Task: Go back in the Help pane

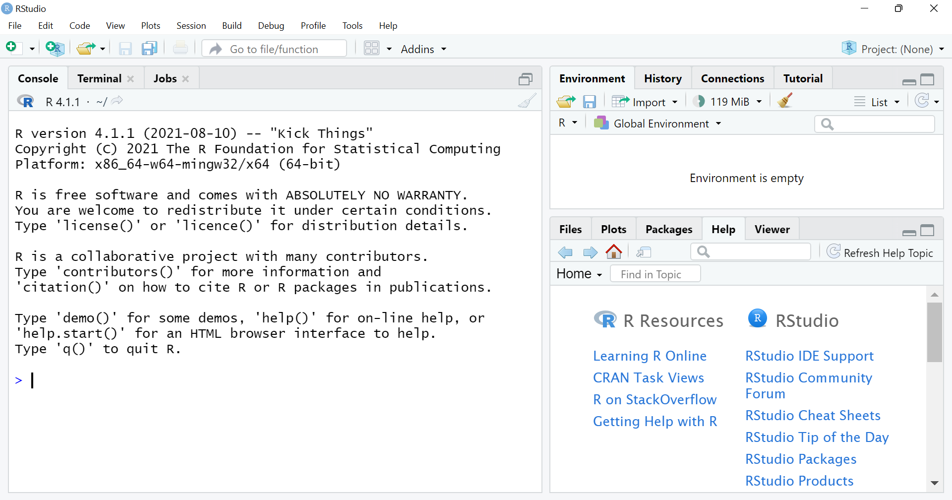Action: (x=565, y=252)
